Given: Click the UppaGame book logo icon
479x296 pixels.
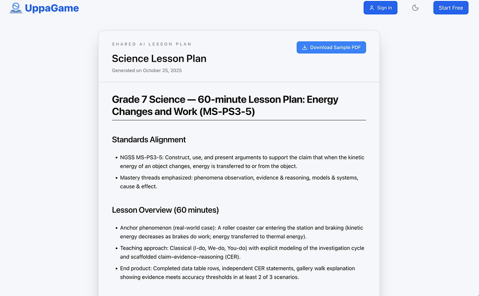Looking at the screenshot, I should coord(16,8).
